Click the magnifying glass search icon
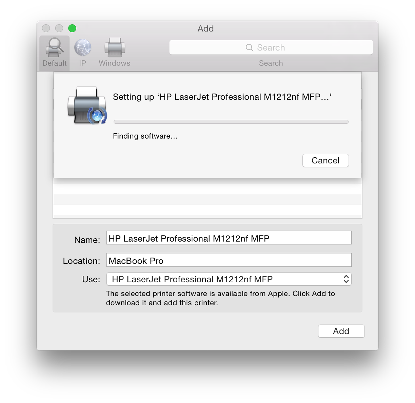Screen dimensions: 415x403 (x=250, y=48)
